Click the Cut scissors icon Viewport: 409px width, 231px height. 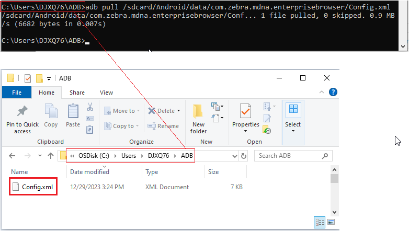click(x=90, y=107)
